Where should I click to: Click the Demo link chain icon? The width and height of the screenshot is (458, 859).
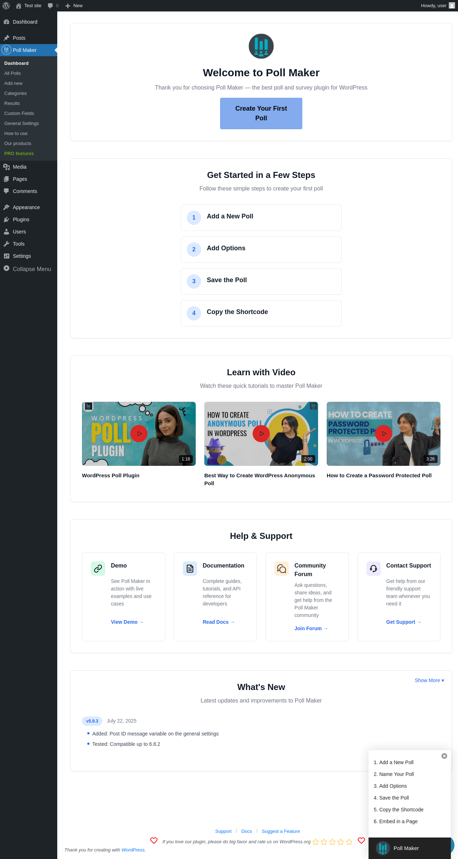[x=98, y=569]
